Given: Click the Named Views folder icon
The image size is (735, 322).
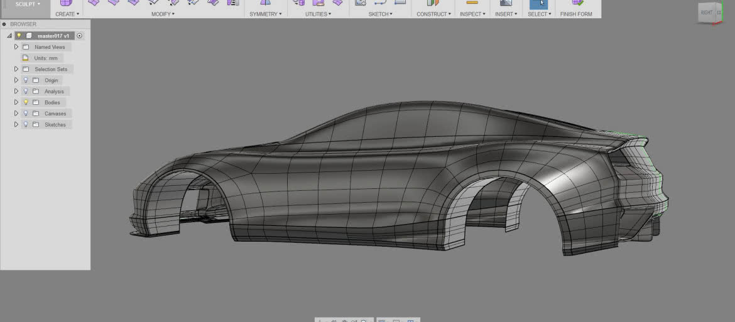Looking at the screenshot, I should click(26, 47).
